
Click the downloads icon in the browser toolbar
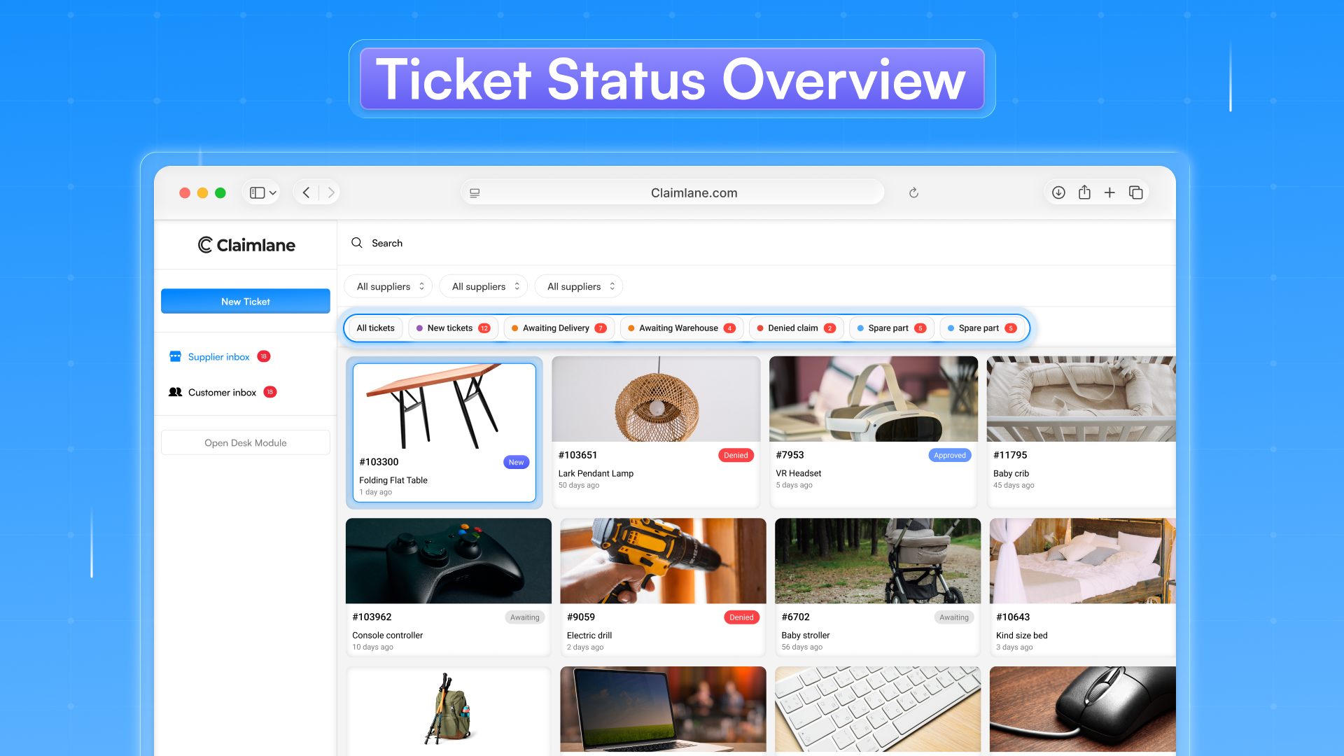1059,192
